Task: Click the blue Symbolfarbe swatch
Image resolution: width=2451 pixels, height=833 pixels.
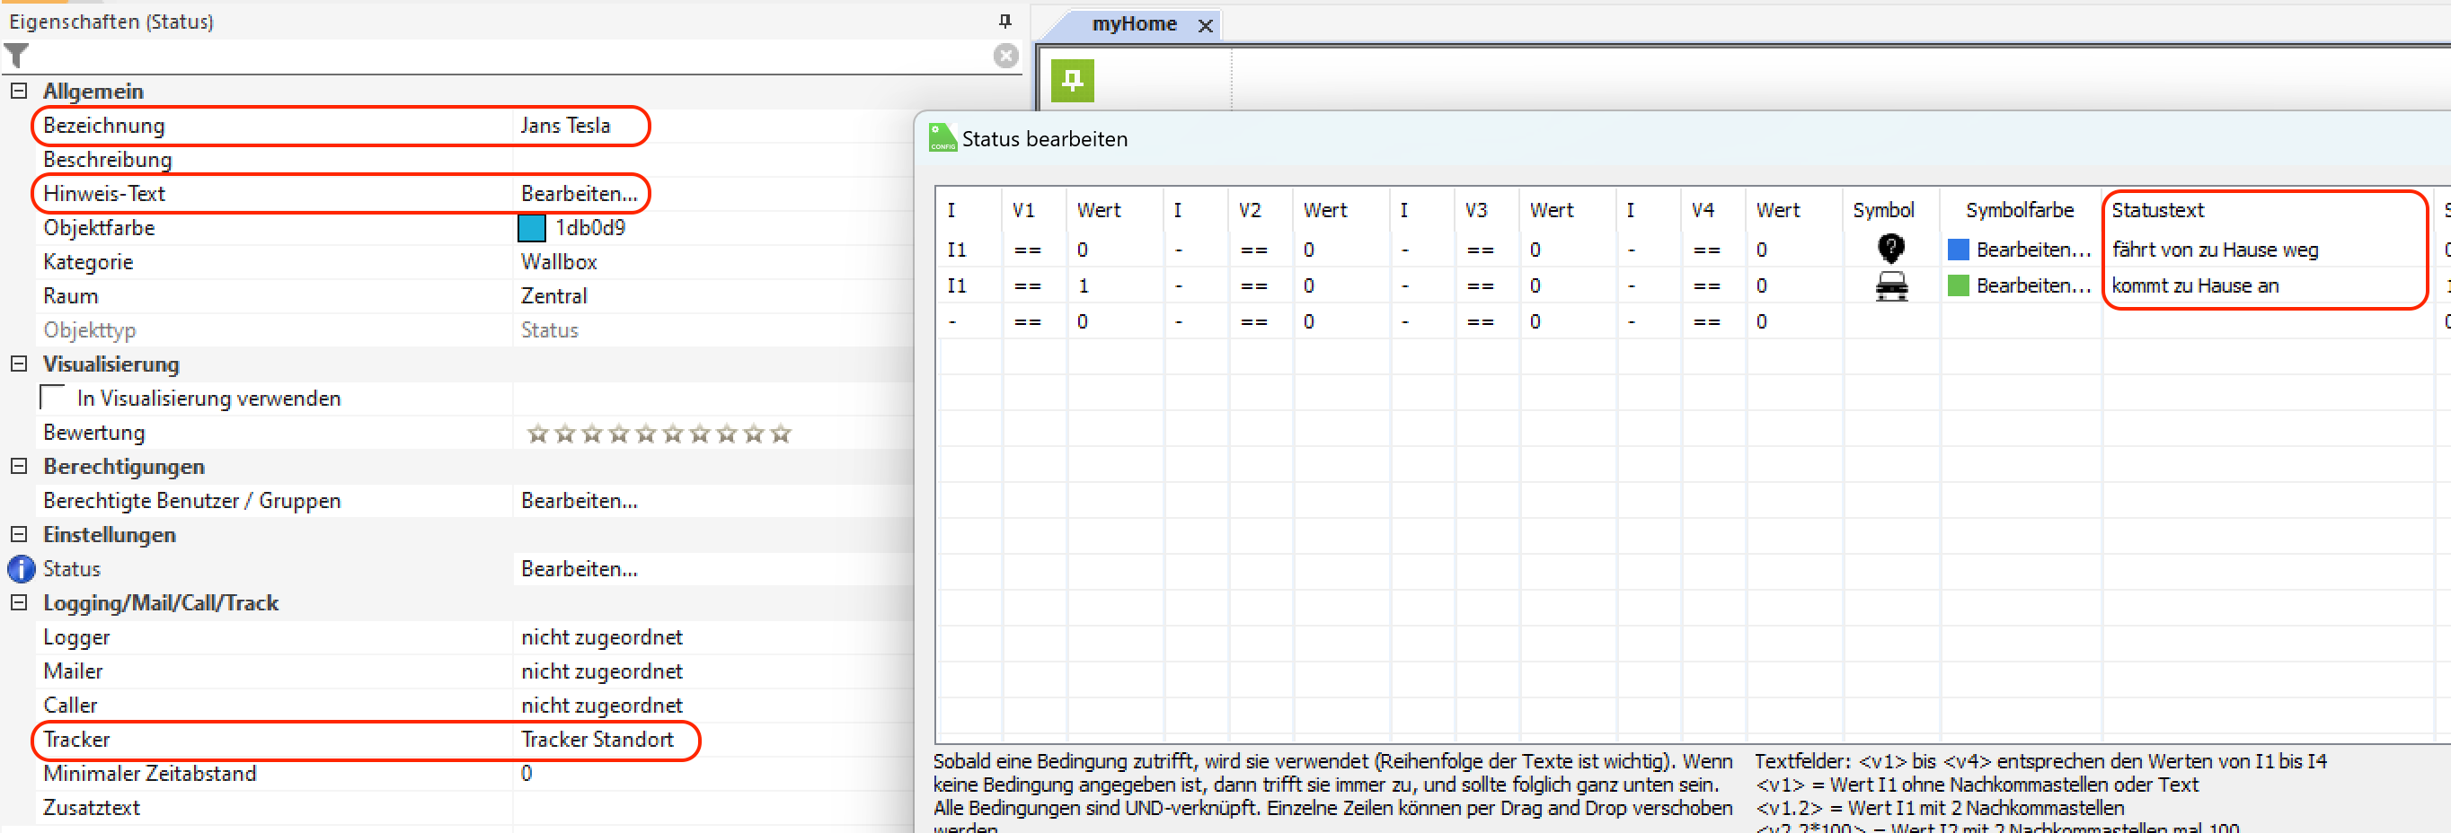Action: click(1958, 250)
